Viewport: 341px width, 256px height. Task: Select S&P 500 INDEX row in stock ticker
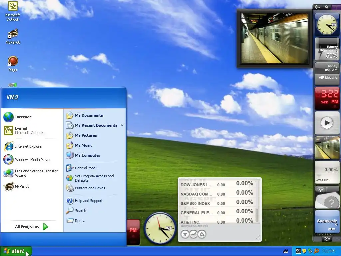tap(217, 203)
